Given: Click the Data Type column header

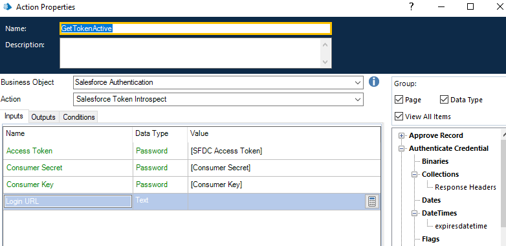Looking at the screenshot, I should click(160, 133).
